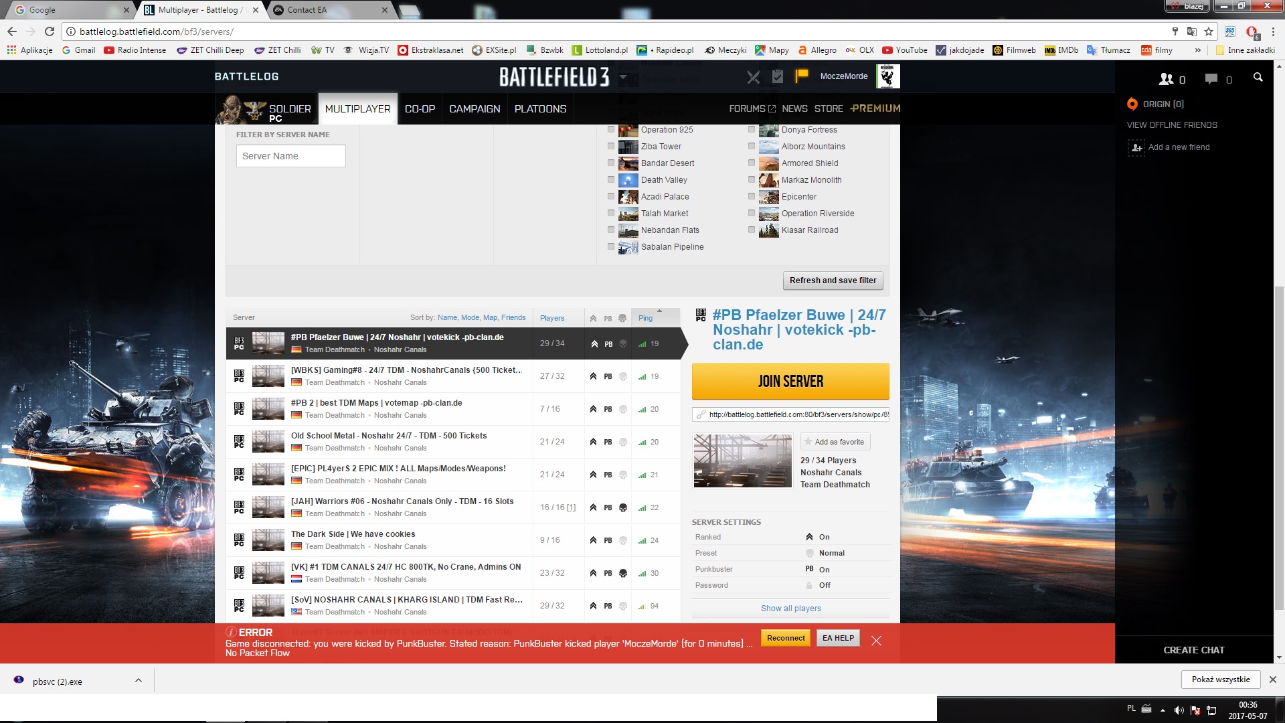Click the Server Name filter field
Image resolution: width=1285 pixels, height=723 pixels.
[x=290, y=156]
